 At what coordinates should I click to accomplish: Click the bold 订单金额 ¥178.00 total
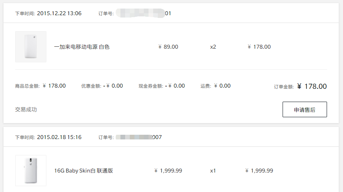312,86
